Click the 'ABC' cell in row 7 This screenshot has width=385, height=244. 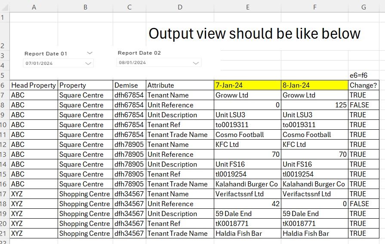pos(34,95)
